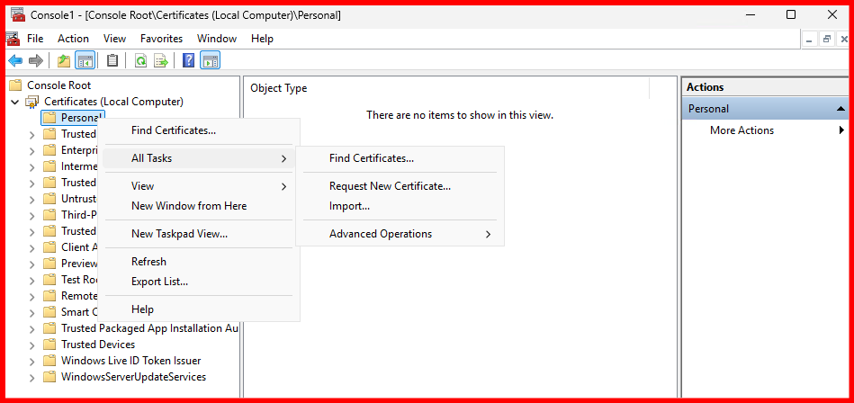Click the blue Help question mark icon

[188, 60]
